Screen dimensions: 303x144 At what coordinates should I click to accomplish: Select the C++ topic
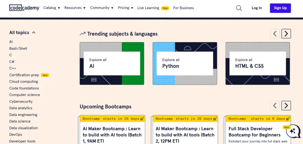13,68
